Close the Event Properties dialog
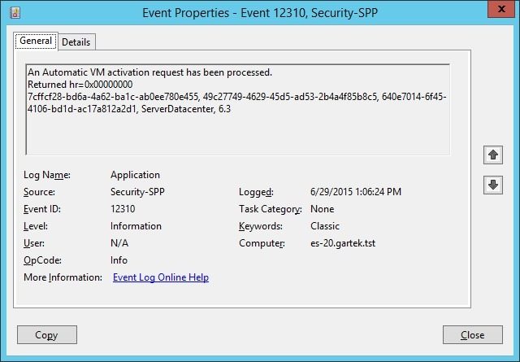Image resolution: width=520 pixels, height=362 pixels. tap(473, 335)
